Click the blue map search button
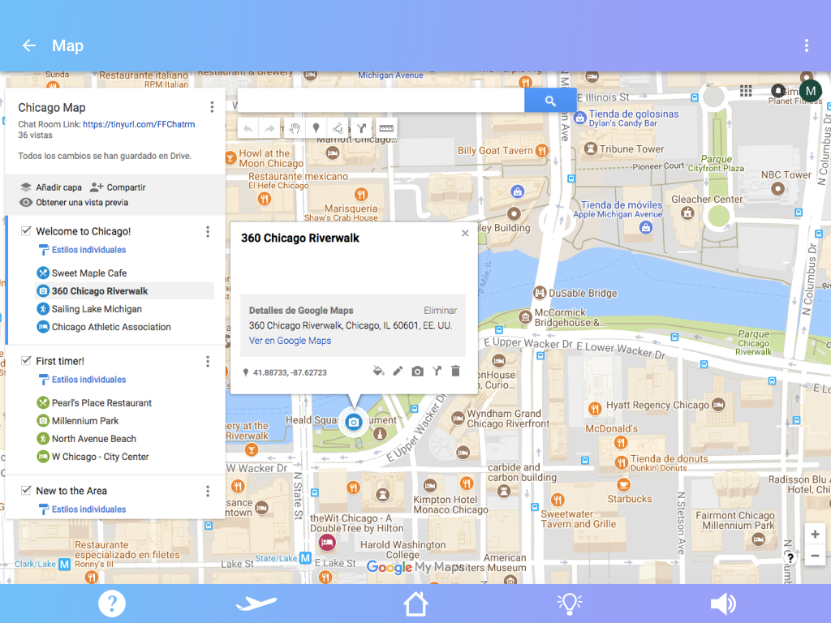The image size is (831, 623). [550, 100]
